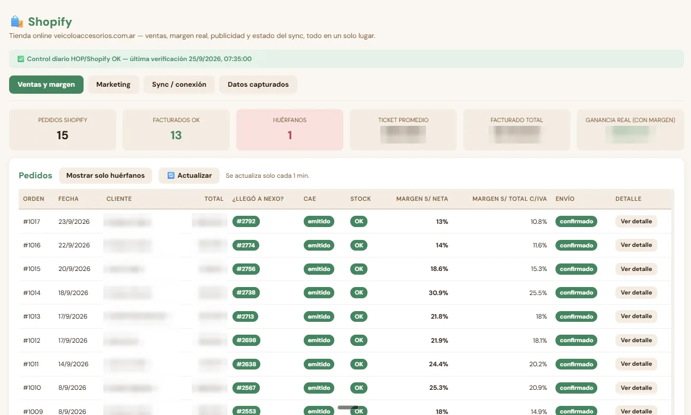This screenshot has height=415, width=691.
Task: Click the Nexo badge #2713
Action: click(245, 316)
